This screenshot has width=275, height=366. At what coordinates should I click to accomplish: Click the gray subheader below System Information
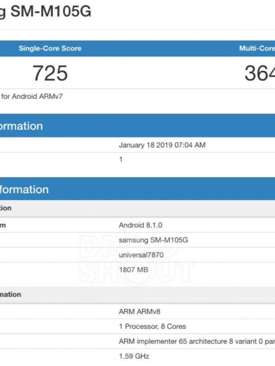click(6, 208)
